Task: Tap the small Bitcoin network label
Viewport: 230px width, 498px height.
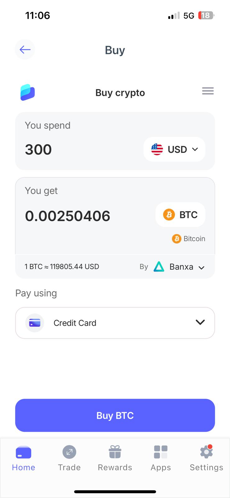Action: coord(189,239)
